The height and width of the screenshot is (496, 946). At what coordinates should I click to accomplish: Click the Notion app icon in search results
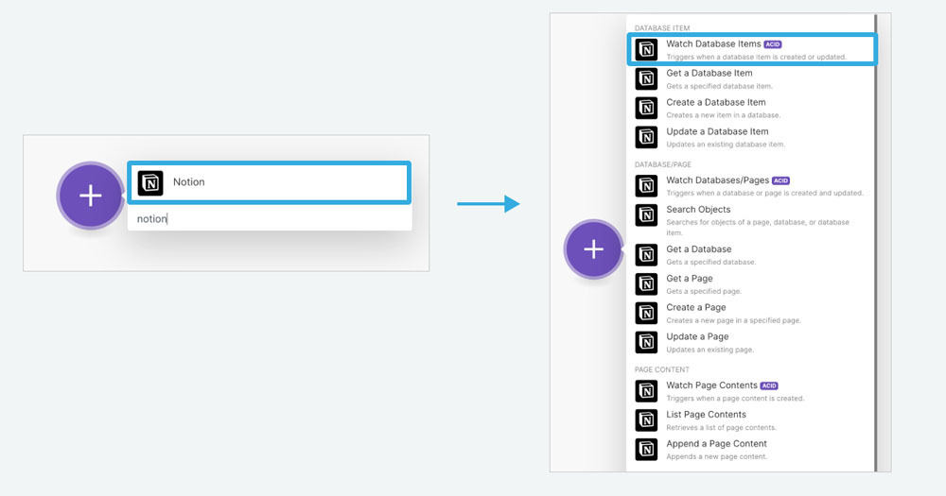pos(150,182)
